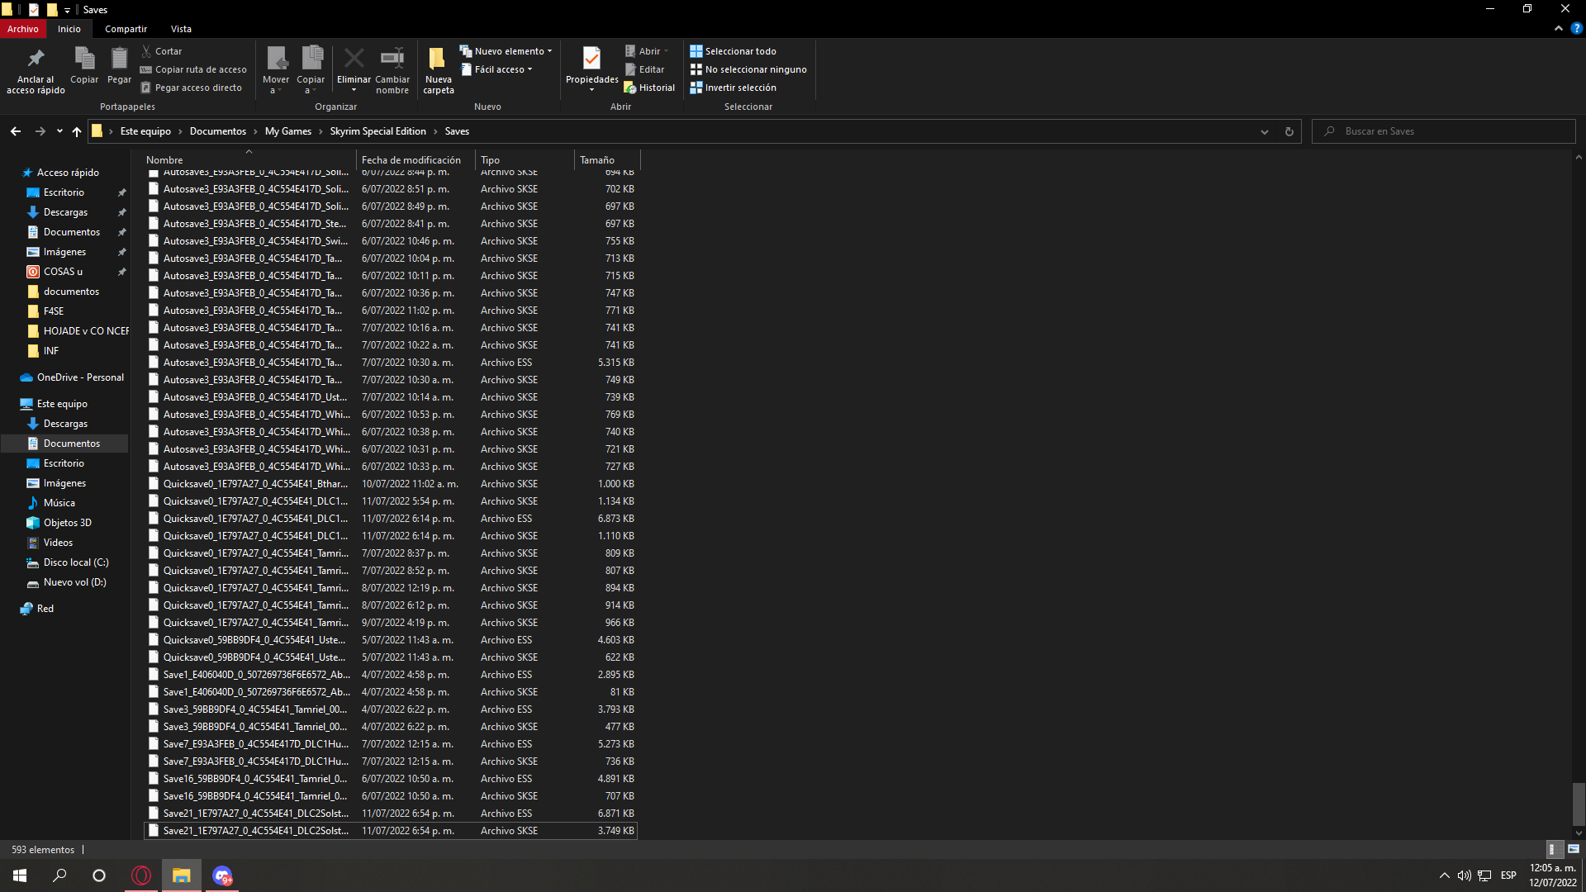Click No seleccionar ninguno
This screenshot has width=1586, height=892.
pyautogui.click(x=748, y=69)
